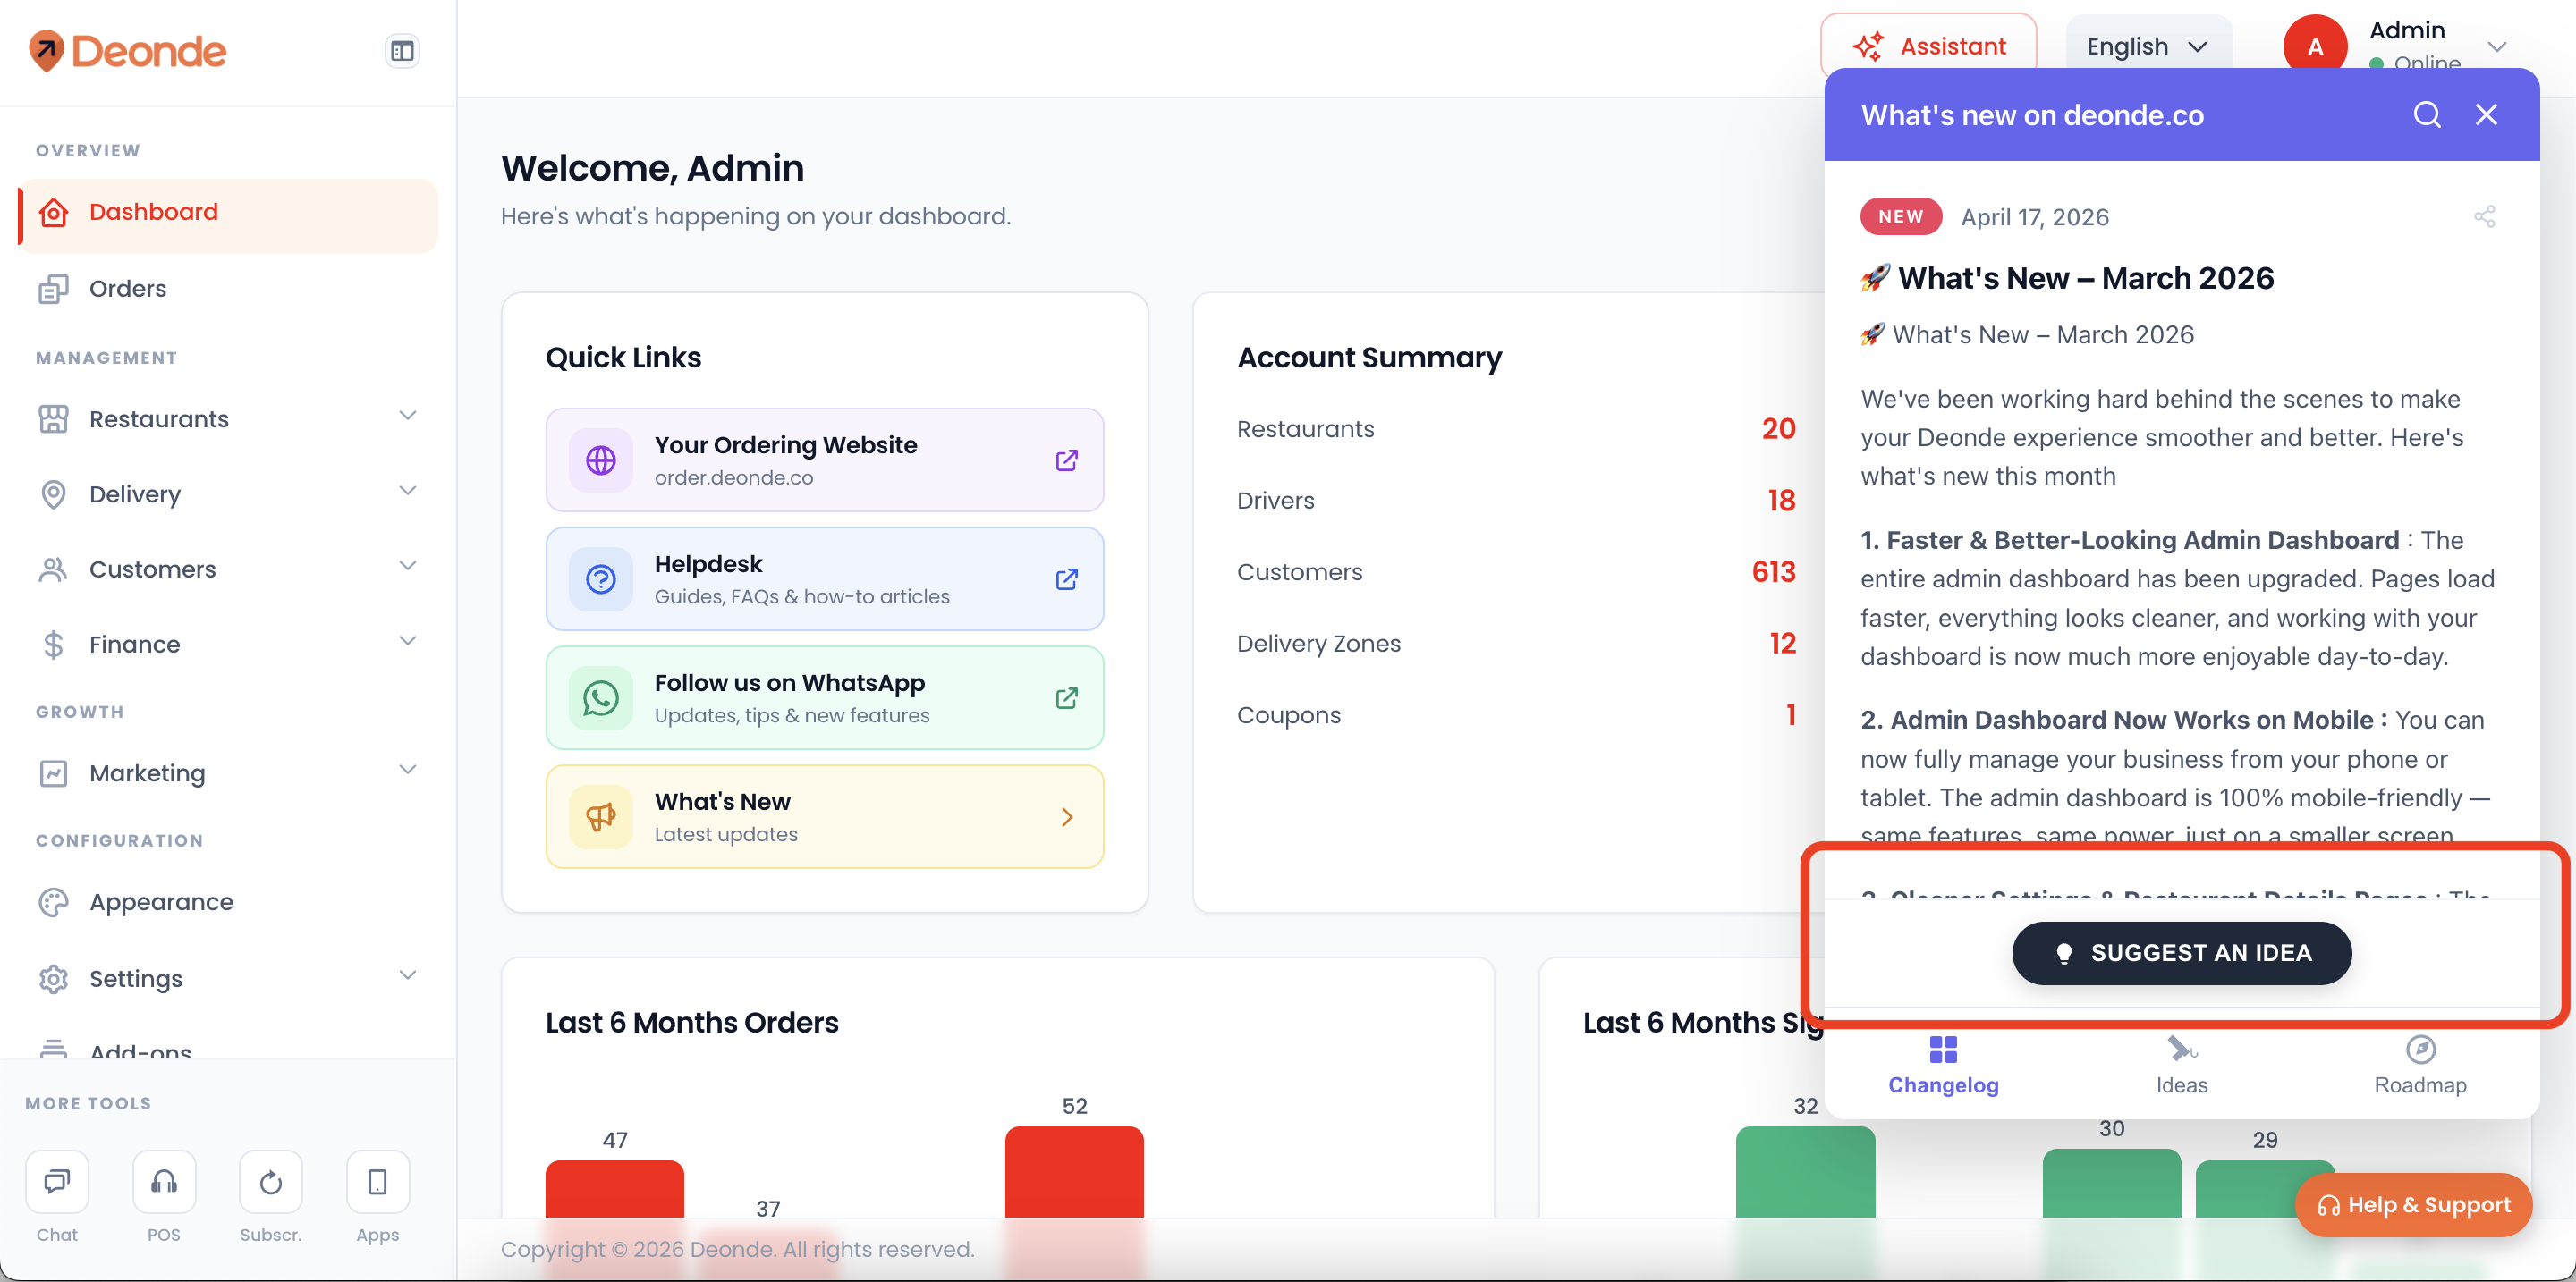This screenshot has width=2576, height=1282.
Task: Open external link icon for Your Ordering Website
Action: pyautogui.click(x=1066, y=460)
